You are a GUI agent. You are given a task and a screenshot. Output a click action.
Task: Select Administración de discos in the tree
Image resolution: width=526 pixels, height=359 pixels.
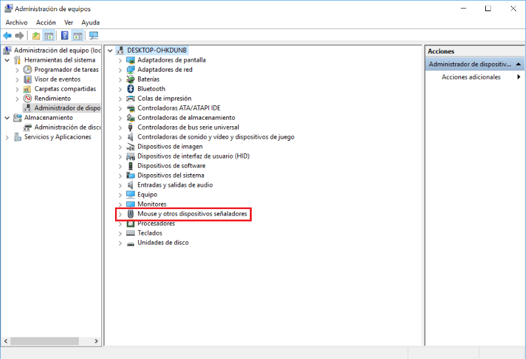tap(67, 128)
